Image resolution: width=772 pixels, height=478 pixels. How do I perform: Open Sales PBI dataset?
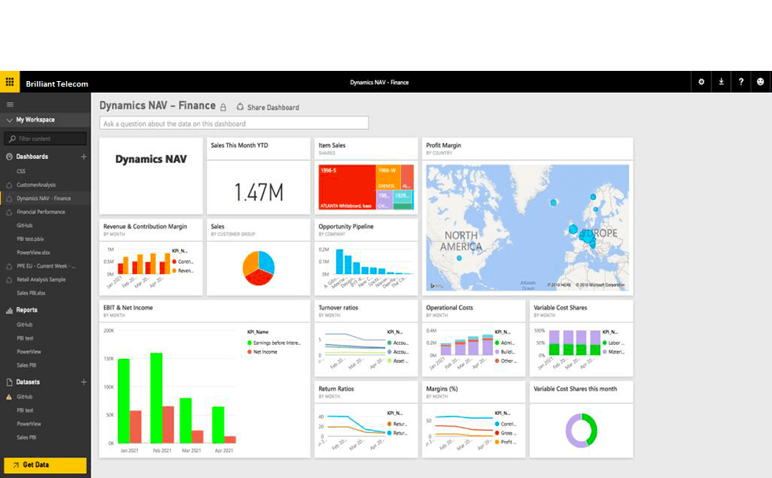(x=27, y=438)
